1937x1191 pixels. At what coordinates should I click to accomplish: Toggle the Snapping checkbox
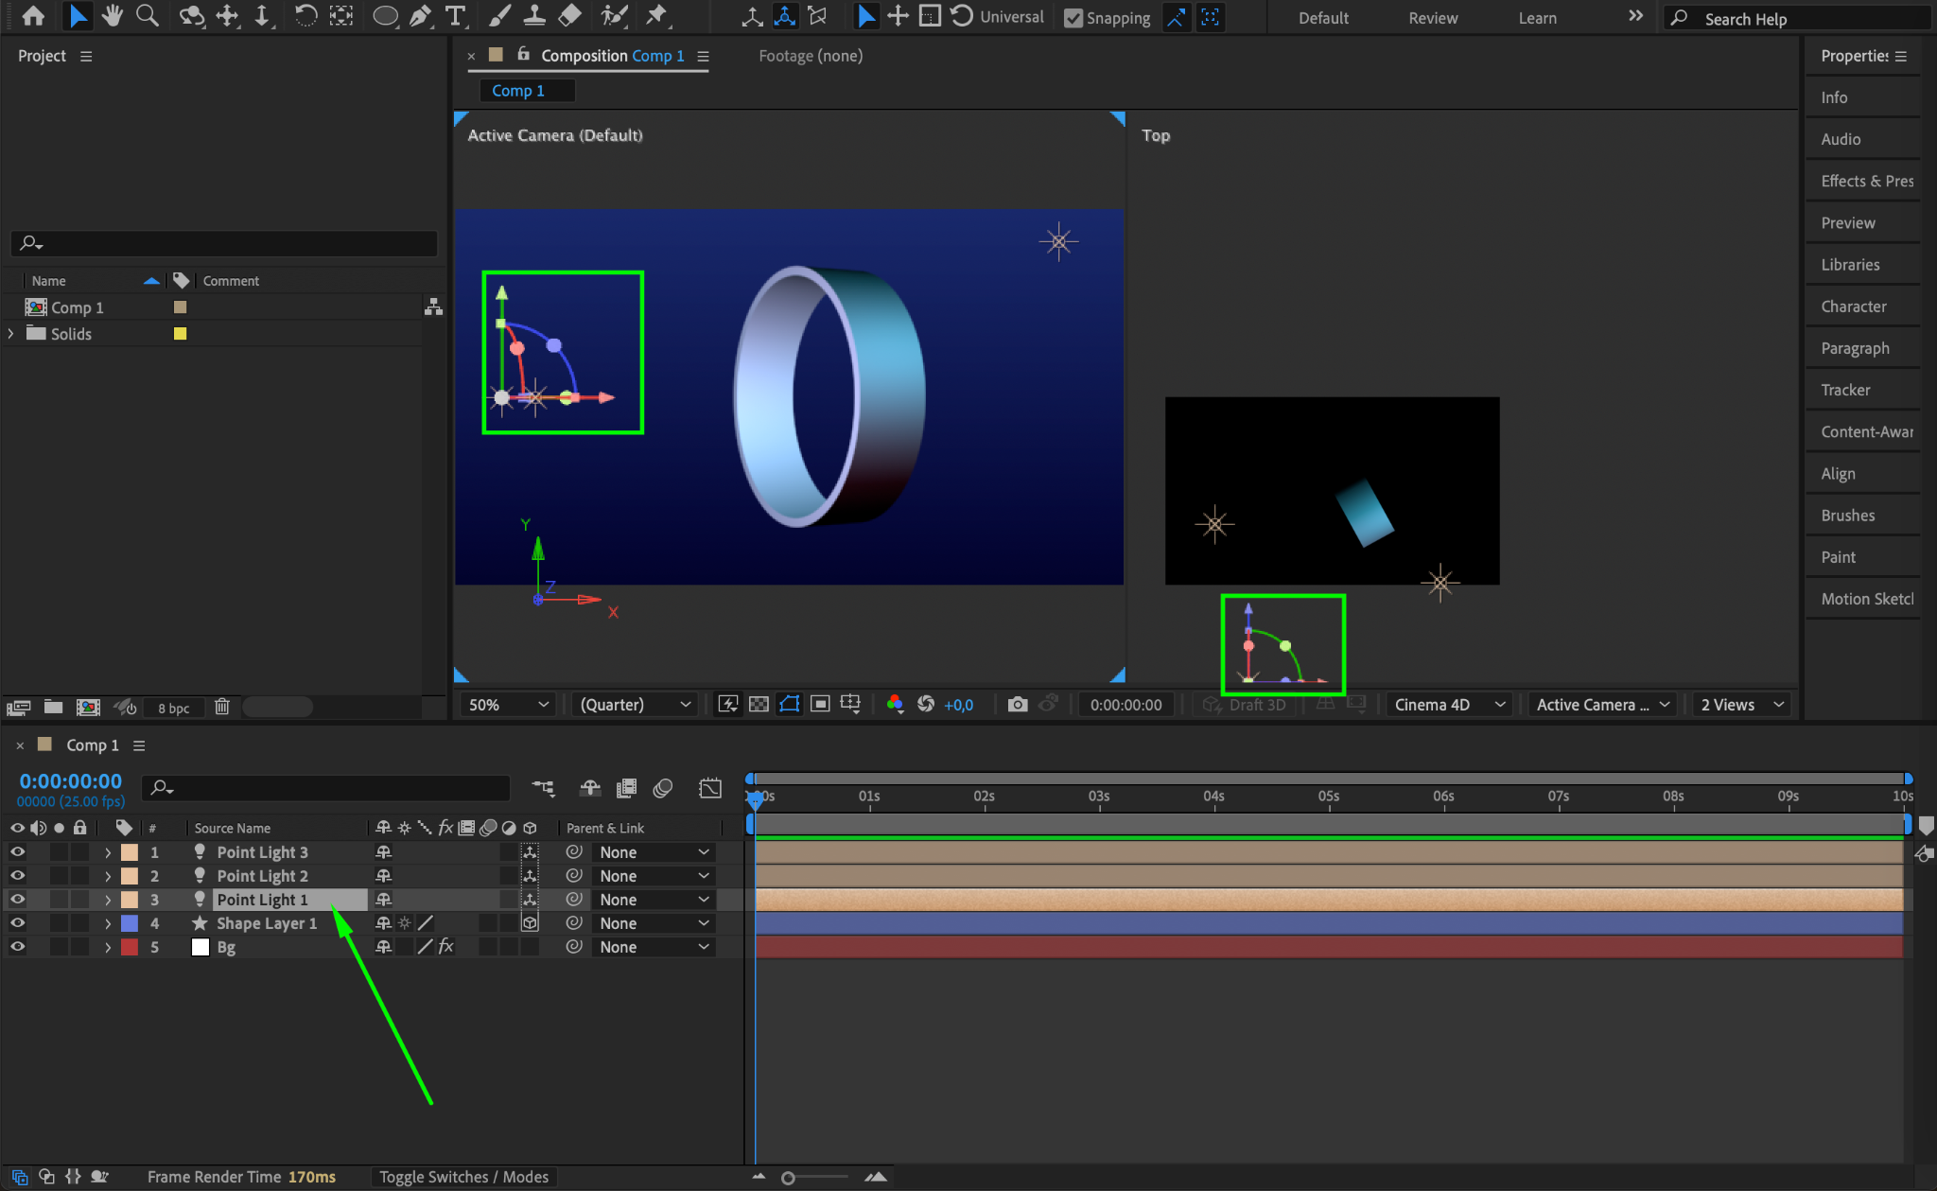tap(1073, 18)
